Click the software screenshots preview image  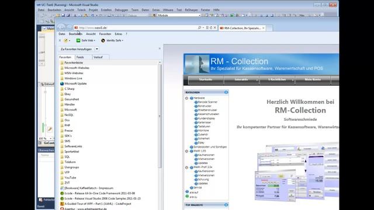(x=297, y=171)
